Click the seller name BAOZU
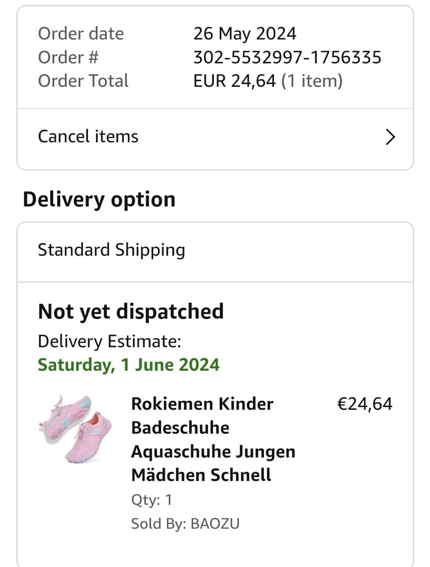 [215, 524]
